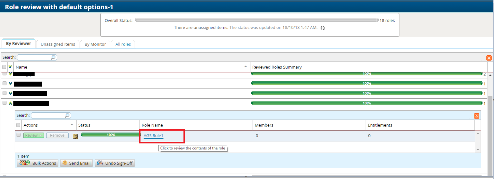Switch to Unassigned Items tab
This screenshot has width=494, height=179.
click(x=58, y=44)
